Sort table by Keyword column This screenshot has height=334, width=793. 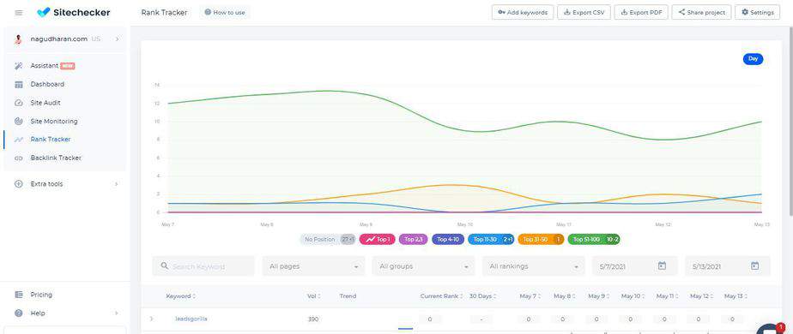coord(180,296)
